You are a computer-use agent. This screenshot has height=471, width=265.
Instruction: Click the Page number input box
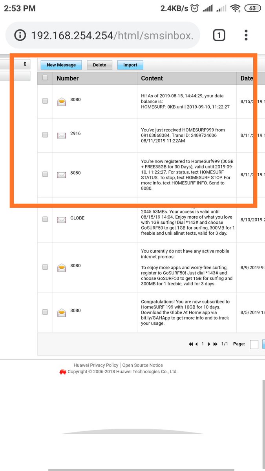coord(254,344)
